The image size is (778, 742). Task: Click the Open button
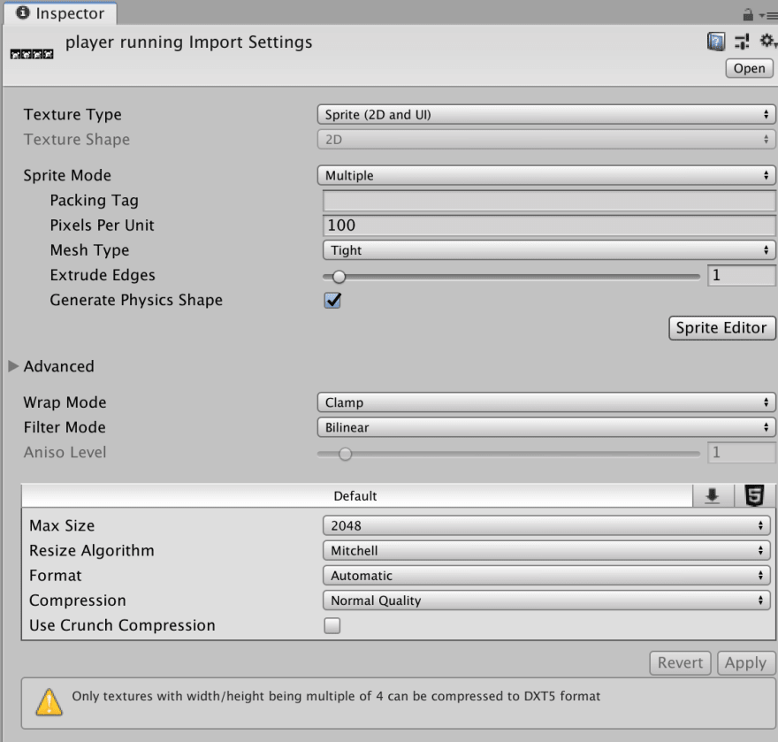point(749,68)
